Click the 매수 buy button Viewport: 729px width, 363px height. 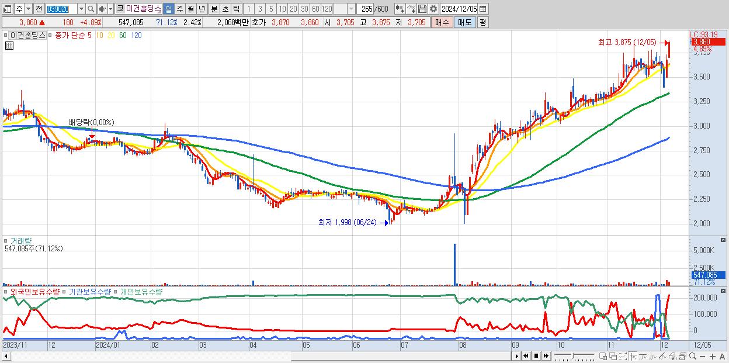click(x=441, y=22)
